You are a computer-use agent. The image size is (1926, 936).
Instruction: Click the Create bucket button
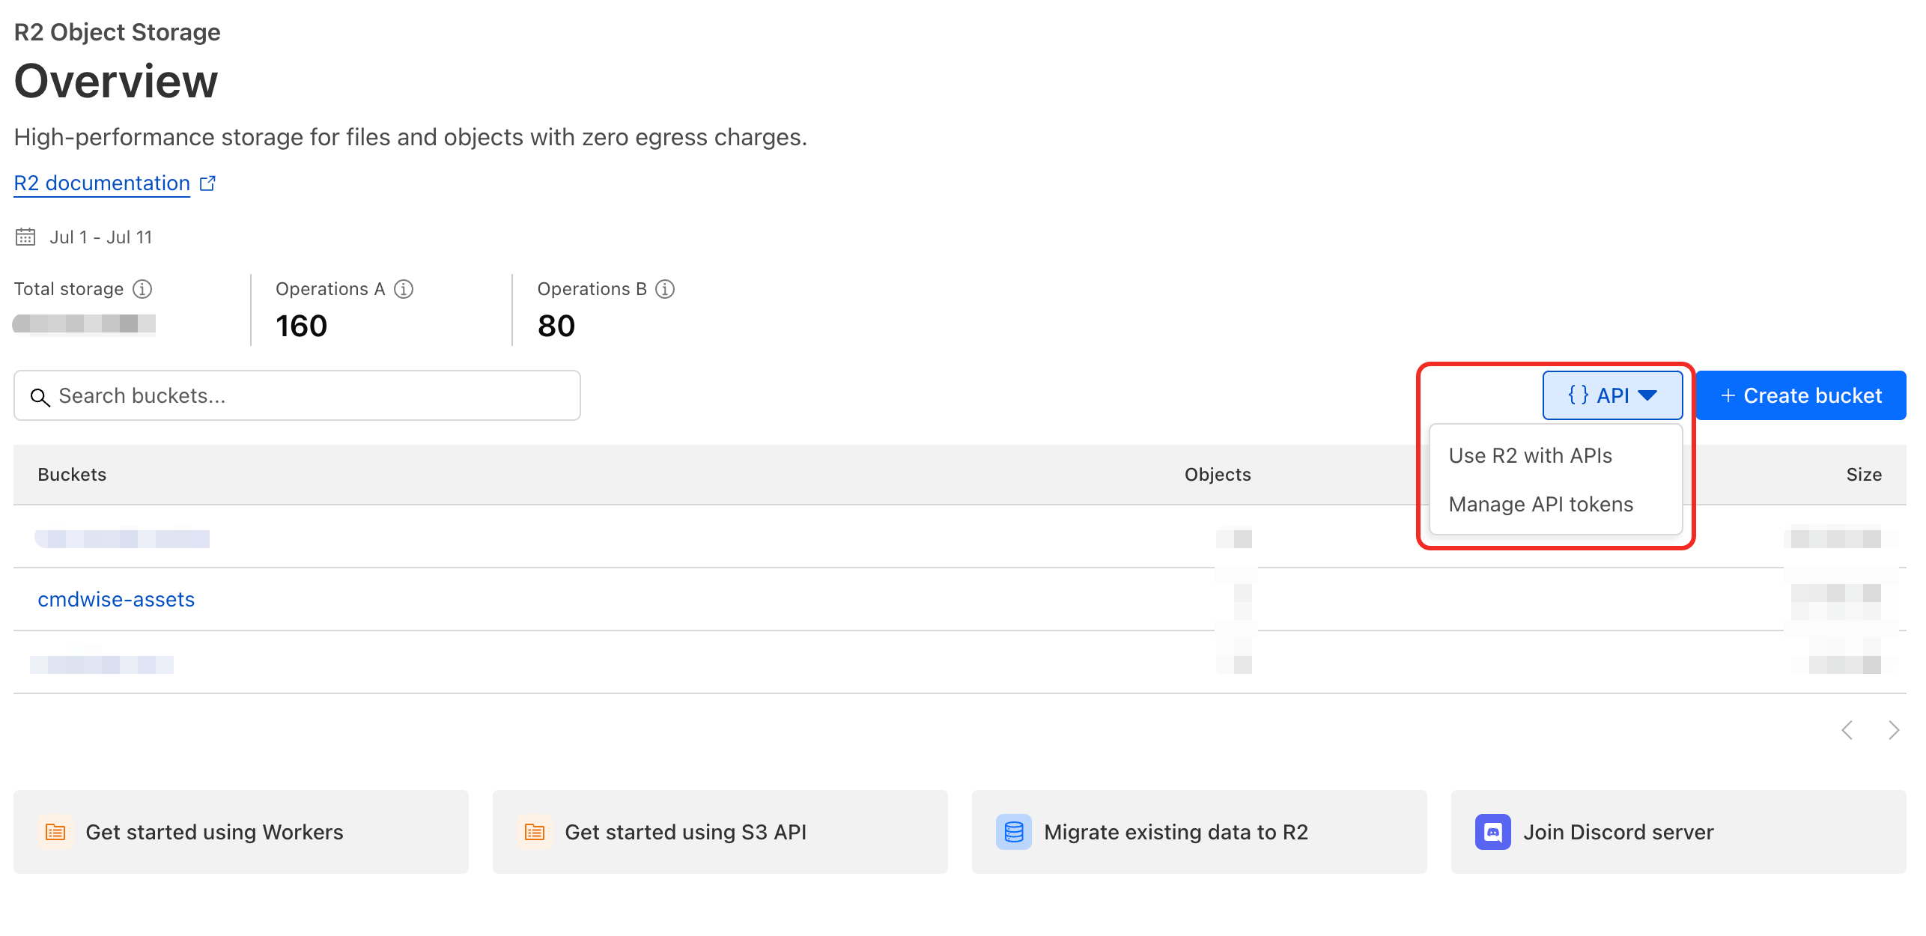point(1801,395)
